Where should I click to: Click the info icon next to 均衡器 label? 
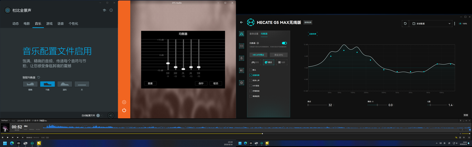pos(258,43)
